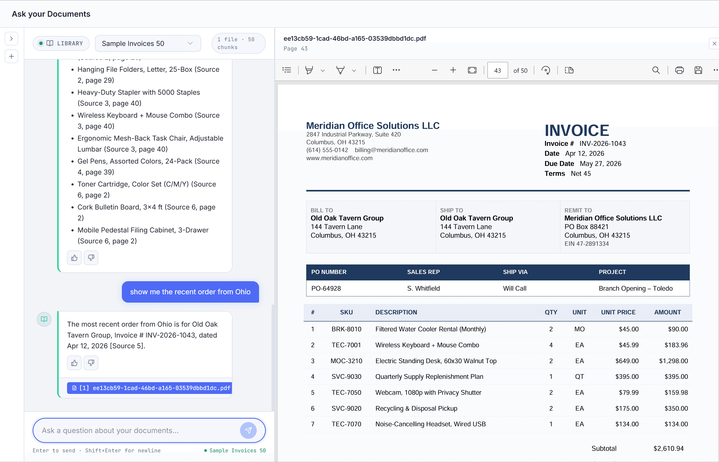Screen dimensions: 719x462
Task: Open more tools ellipsis in PDF toolbar
Action: [396, 70]
